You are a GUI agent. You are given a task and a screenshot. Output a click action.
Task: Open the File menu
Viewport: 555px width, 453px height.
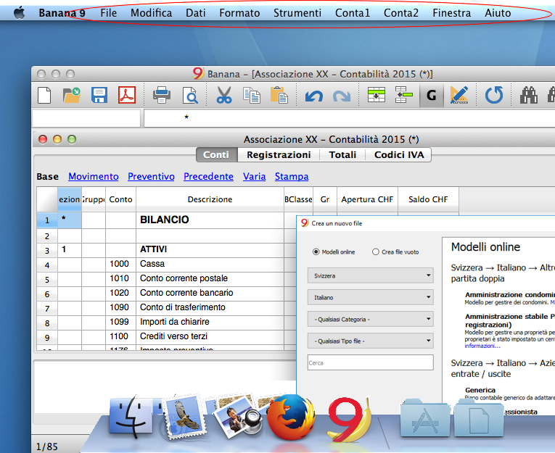[108, 13]
